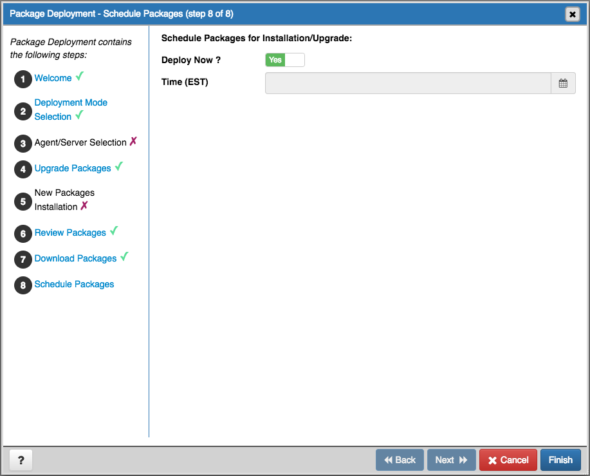Click the 'Deploy Now ?' label
The width and height of the screenshot is (590, 476).
(191, 61)
